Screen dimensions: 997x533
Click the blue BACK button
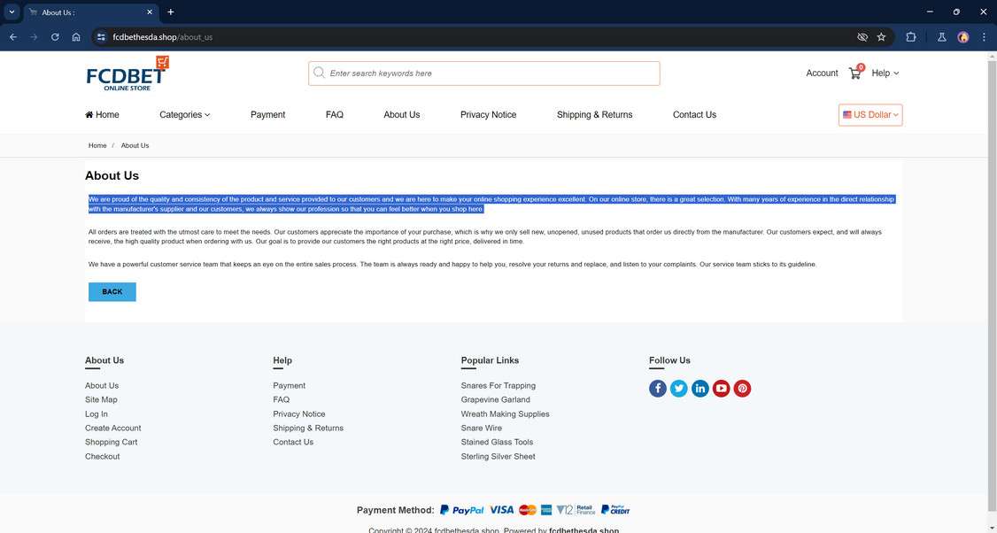pyautogui.click(x=112, y=292)
